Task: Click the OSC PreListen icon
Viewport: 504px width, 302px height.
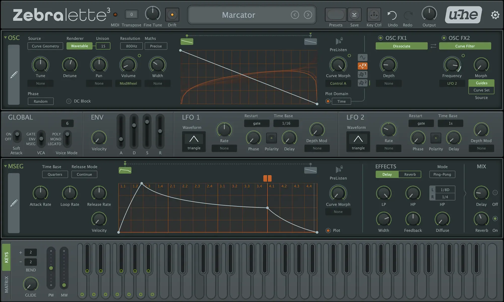Action: coord(339,41)
